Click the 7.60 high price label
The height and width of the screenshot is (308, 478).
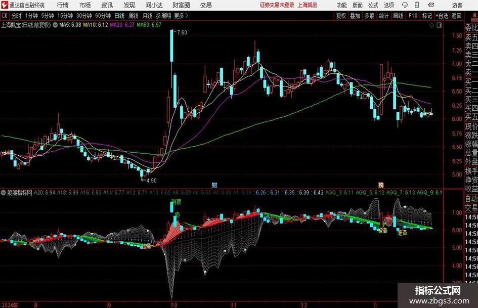pos(182,33)
